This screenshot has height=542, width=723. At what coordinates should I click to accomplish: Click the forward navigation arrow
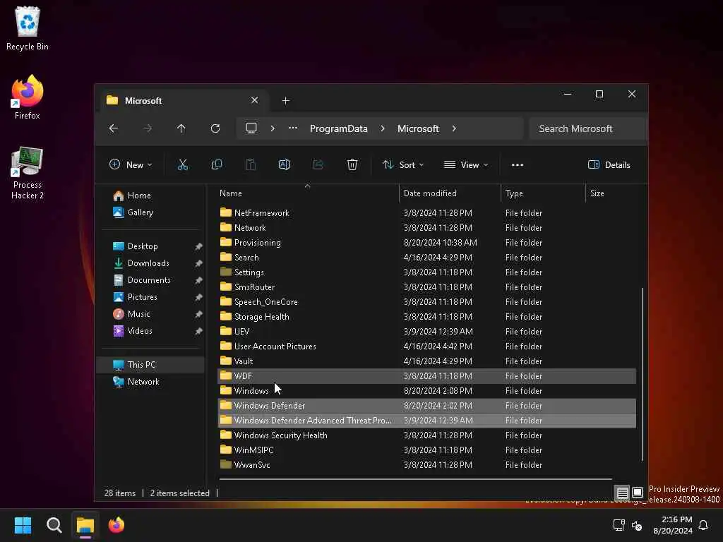click(148, 128)
